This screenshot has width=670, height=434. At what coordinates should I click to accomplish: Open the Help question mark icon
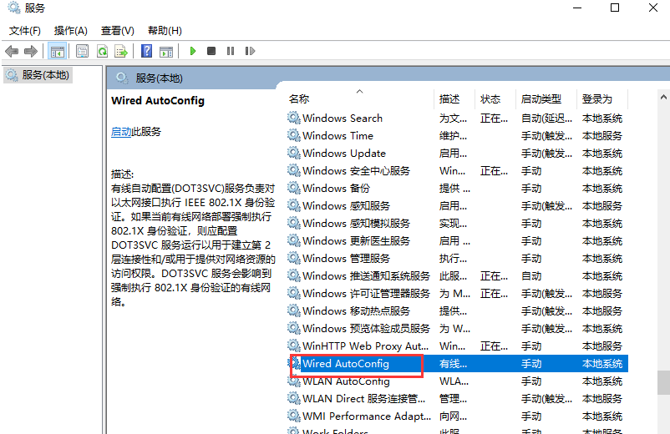(x=146, y=51)
